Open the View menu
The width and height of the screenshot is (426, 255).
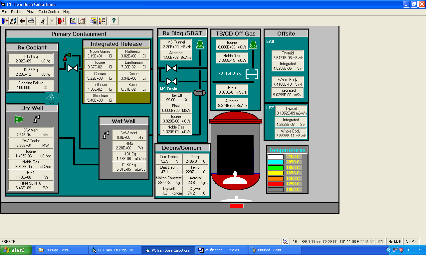[31, 12]
